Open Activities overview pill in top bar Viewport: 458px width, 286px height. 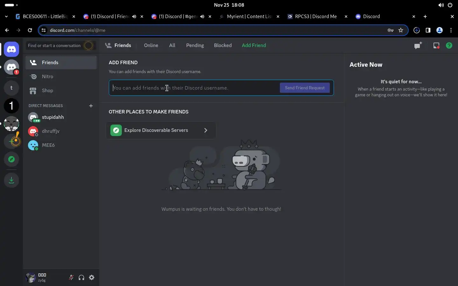click(11, 5)
